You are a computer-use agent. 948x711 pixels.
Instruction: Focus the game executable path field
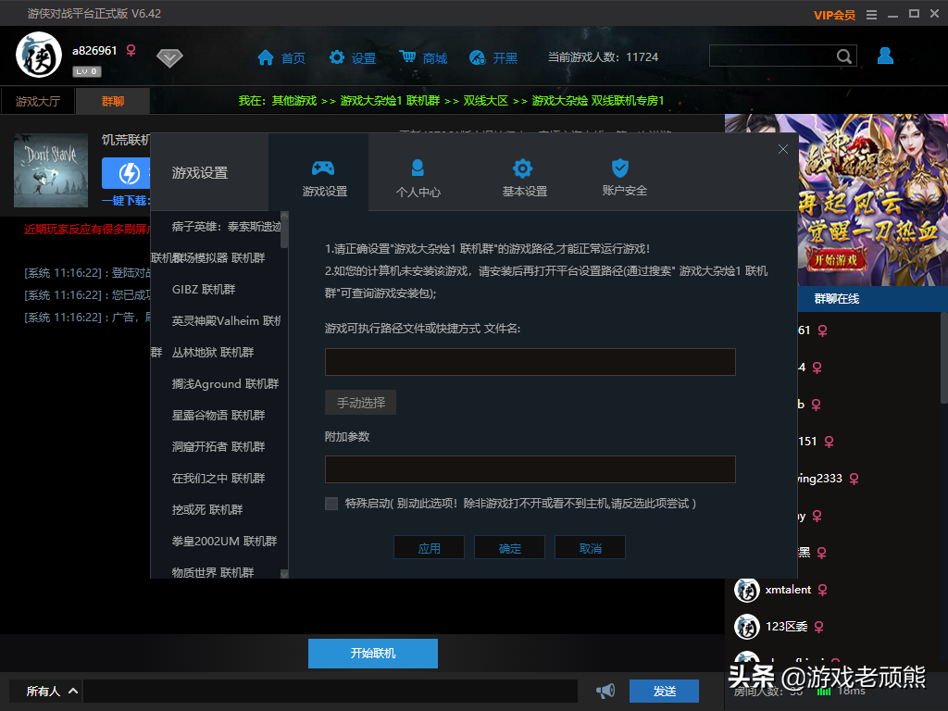(530, 362)
